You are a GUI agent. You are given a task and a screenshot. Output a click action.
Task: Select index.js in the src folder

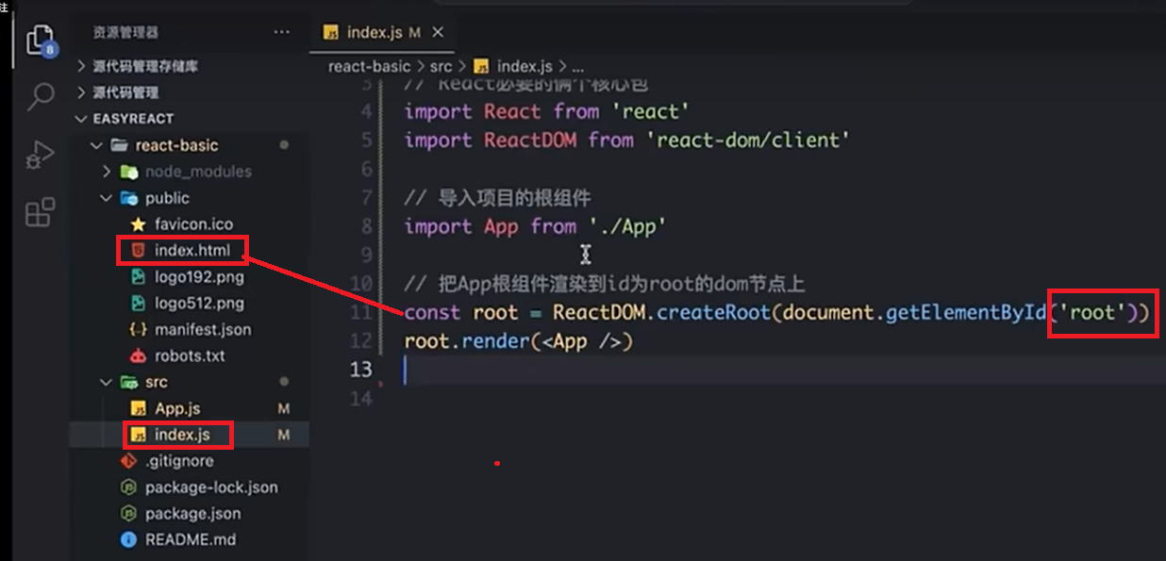coord(182,436)
